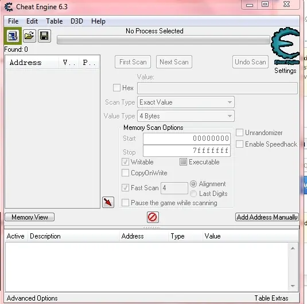Open the Table menu
307x304 pixels.
[55, 21]
